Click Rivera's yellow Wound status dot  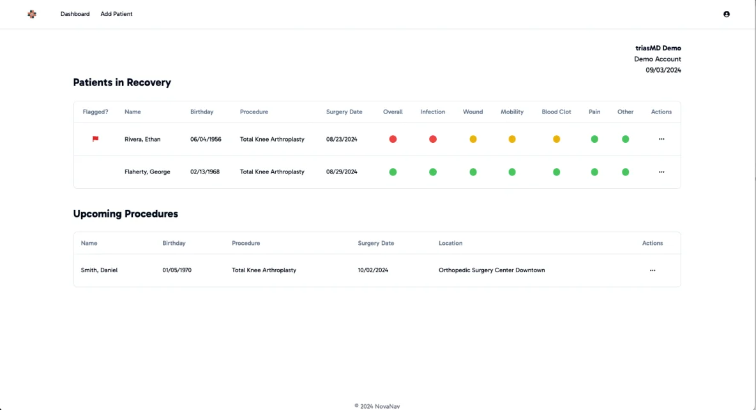tap(472, 139)
